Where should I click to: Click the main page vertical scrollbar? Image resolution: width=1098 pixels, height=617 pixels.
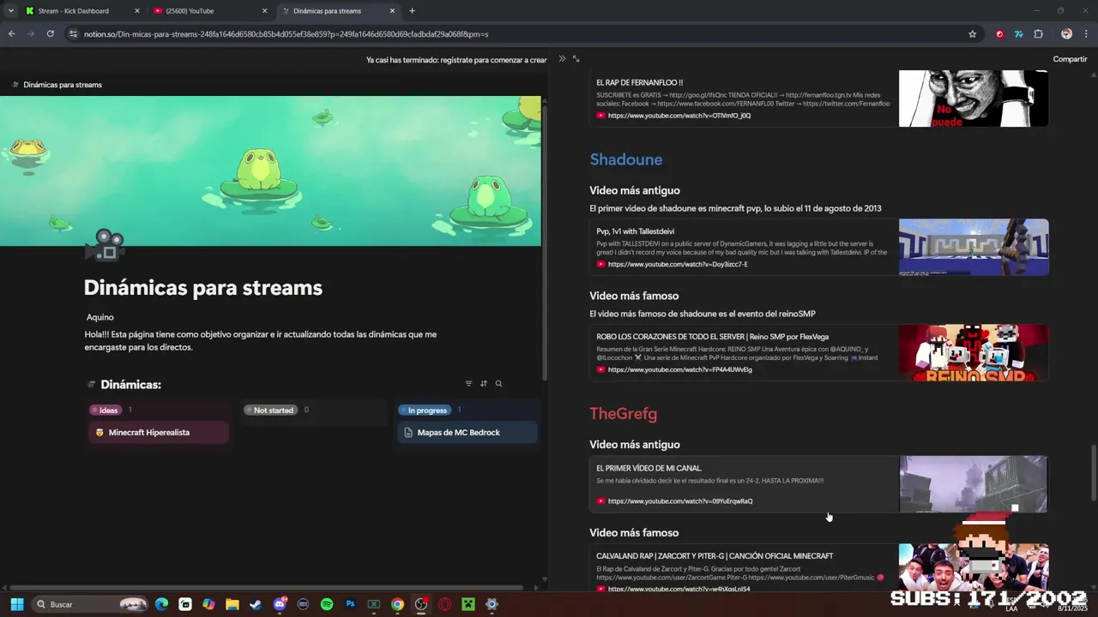click(x=1094, y=474)
